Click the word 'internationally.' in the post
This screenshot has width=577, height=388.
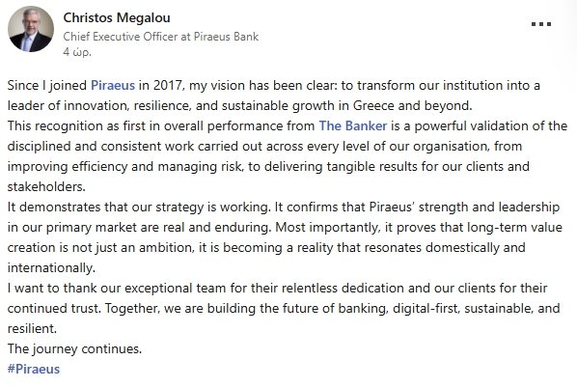pos(51,267)
